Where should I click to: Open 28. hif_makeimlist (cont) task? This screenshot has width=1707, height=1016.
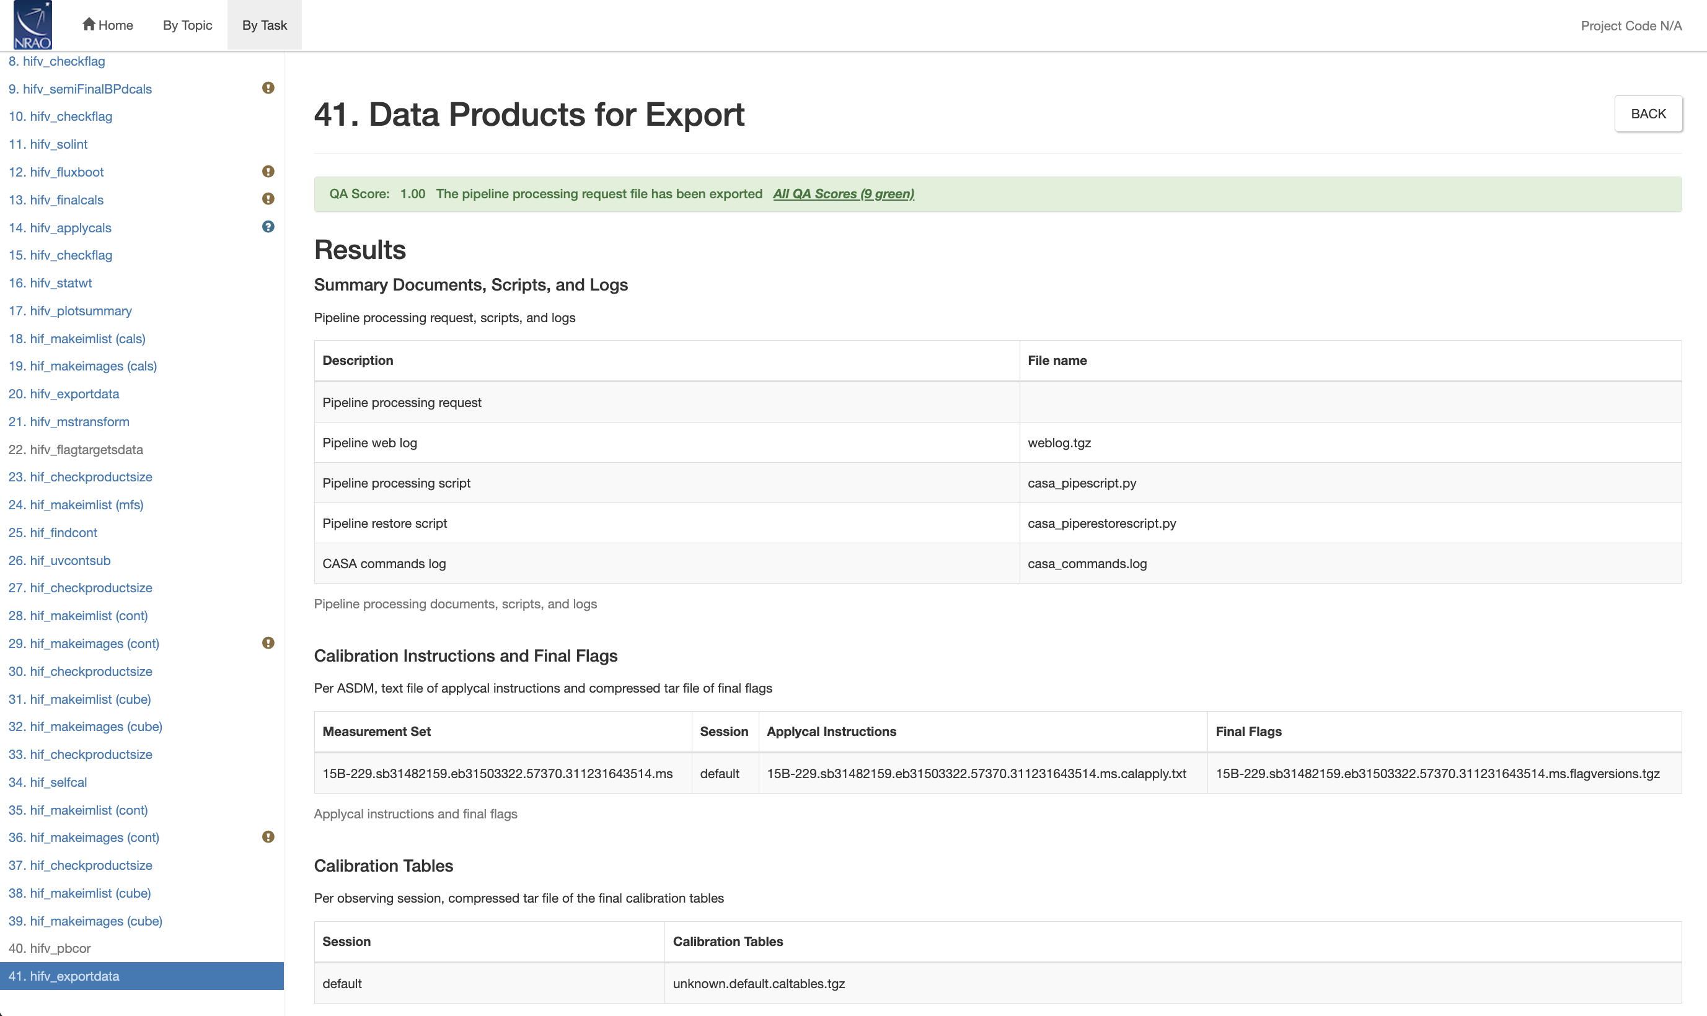tap(78, 616)
